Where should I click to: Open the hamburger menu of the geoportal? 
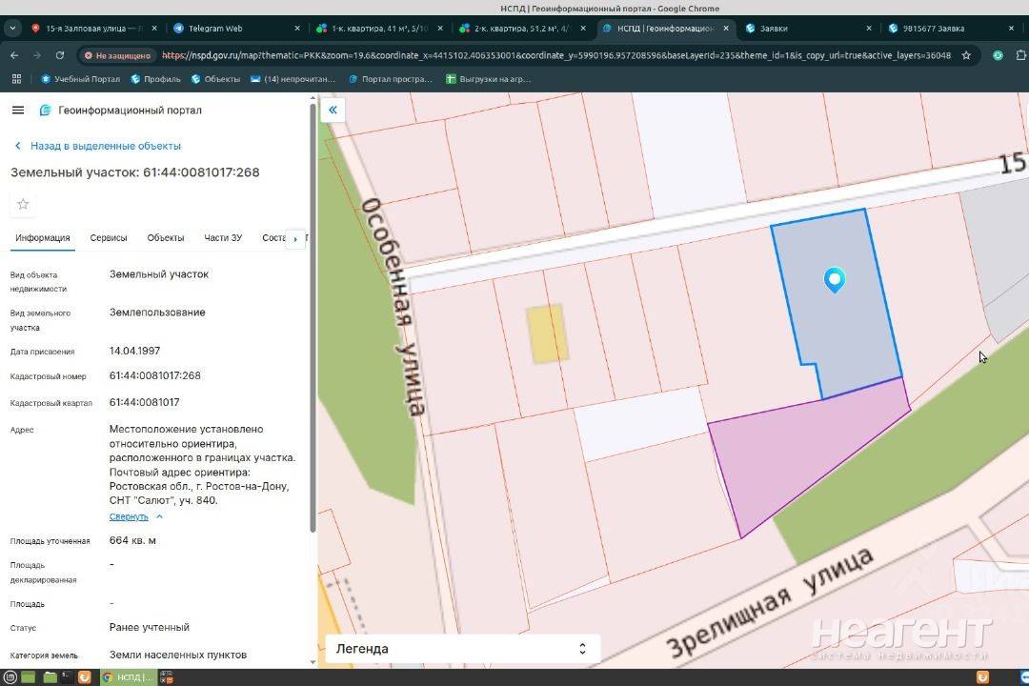(17, 111)
